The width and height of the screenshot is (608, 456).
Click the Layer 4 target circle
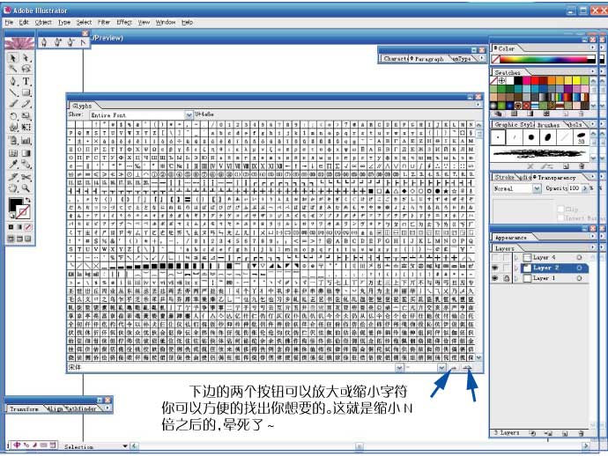579,257
